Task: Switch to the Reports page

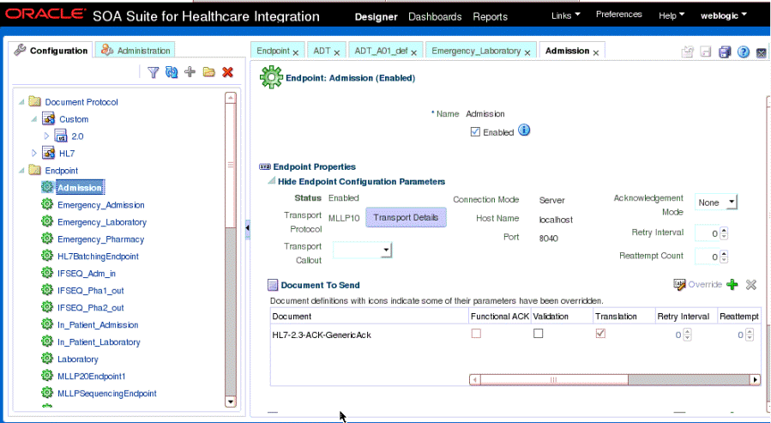Action: pyautogui.click(x=490, y=16)
